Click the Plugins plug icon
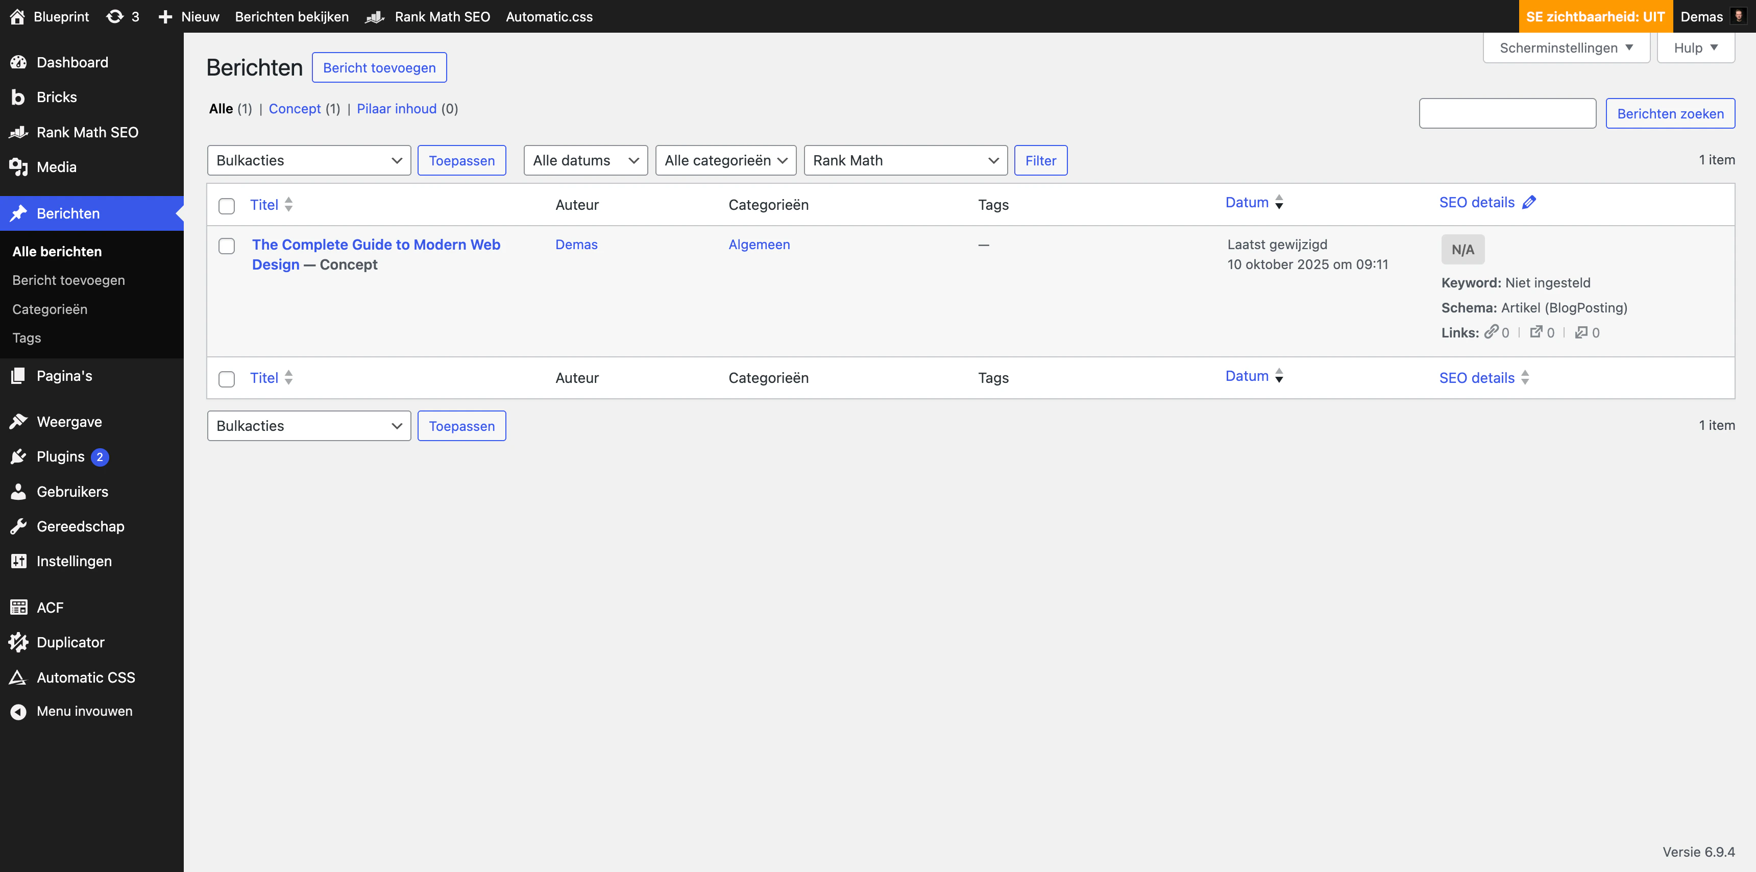Image resolution: width=1756 pixels, height=872 pixels. [18, 457]
